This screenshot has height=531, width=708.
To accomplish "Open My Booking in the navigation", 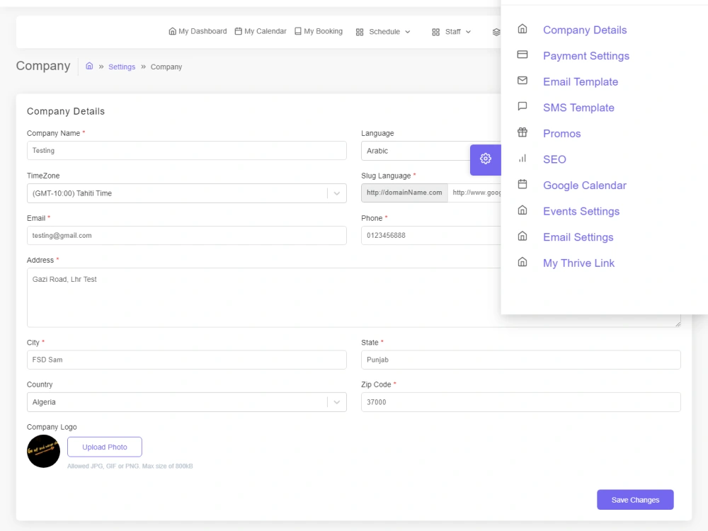I will (319, 31).
